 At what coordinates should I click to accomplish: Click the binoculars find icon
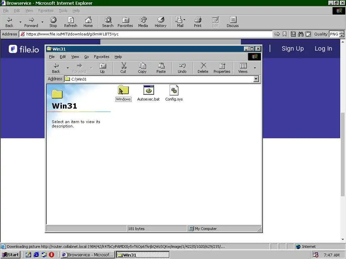pyautogui.click(x=300, y=34)
